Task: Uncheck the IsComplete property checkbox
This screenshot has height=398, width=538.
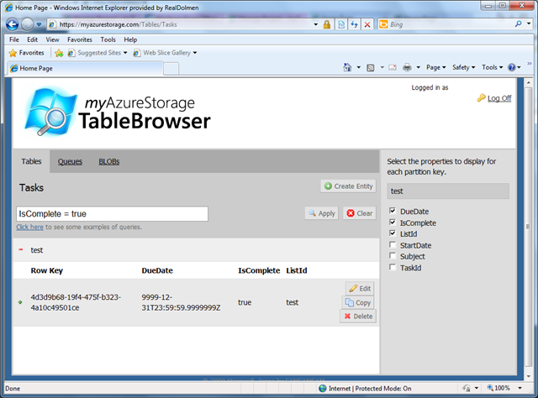Action: 393,222
